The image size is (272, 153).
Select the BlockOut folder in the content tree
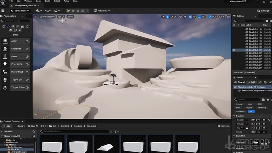click(15, 149)
